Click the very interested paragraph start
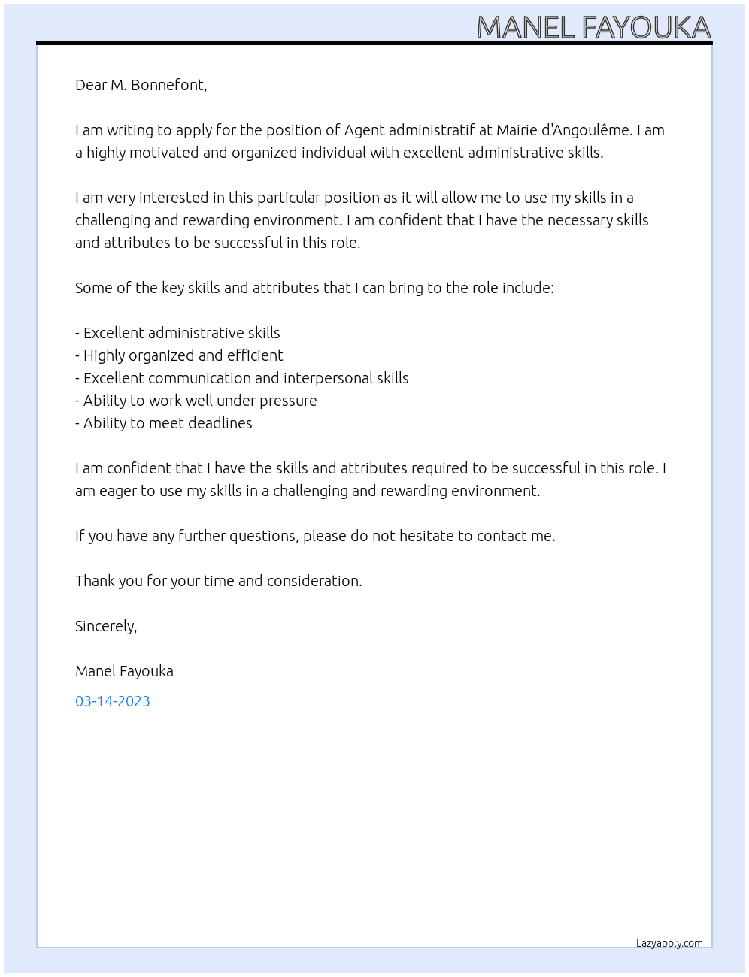The width and height of the screenshot is (749, 977). 362,220
